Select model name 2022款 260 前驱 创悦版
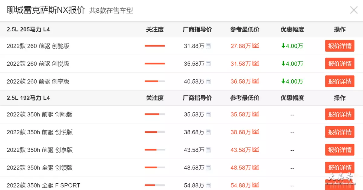Viewport: 363px width, 190px height. (x=38, y=64)
